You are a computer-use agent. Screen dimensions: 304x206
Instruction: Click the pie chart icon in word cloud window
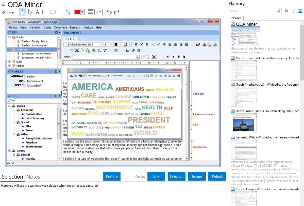coord(80,75)
